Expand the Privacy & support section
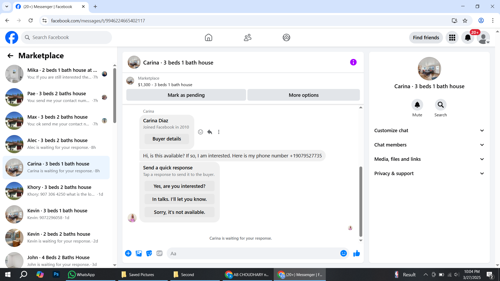500x281 pixels. point(429,174)
